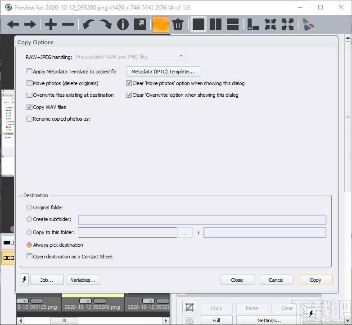Click the shrink-to-fit arrows icon
This screenshot has width=352, height=325.
(270, 24)
